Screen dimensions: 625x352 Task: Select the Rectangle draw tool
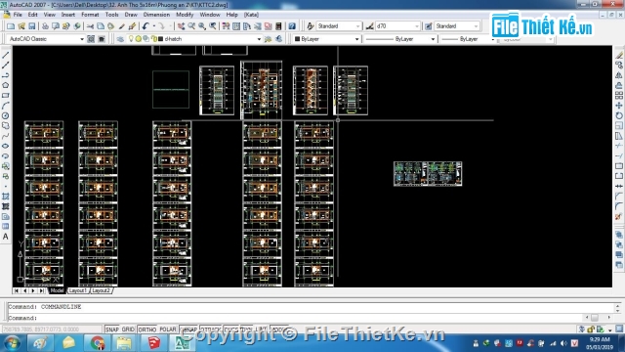tap(6, 96)
